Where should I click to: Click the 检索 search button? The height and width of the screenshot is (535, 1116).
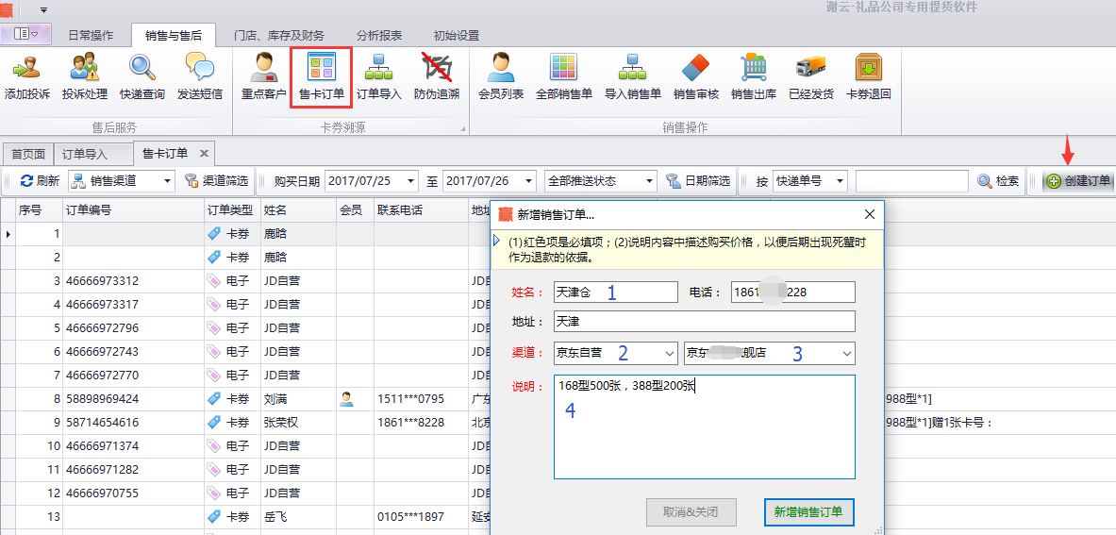[999, 181]
